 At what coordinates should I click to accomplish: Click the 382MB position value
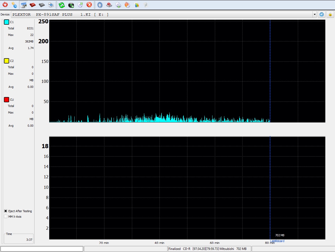coord(29,41)
